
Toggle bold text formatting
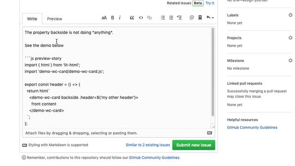(112, 18)
